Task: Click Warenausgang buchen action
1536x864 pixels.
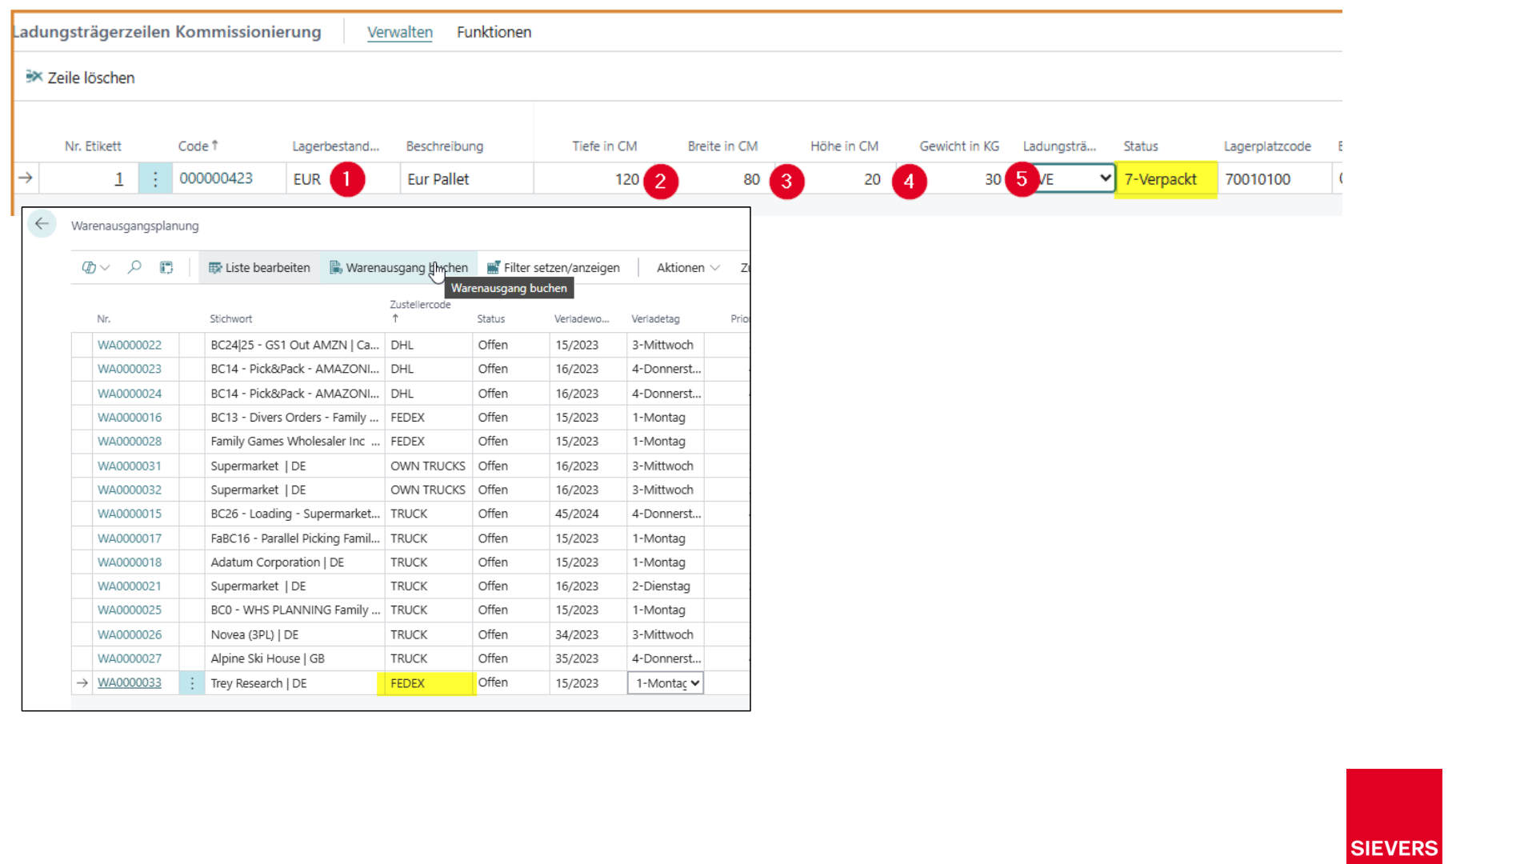Action: 398,268
